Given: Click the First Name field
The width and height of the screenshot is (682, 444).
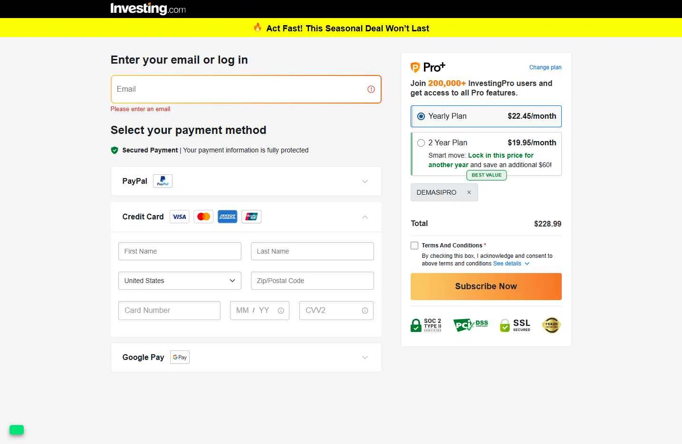Looking at the screenshot, I should [180, 251].
